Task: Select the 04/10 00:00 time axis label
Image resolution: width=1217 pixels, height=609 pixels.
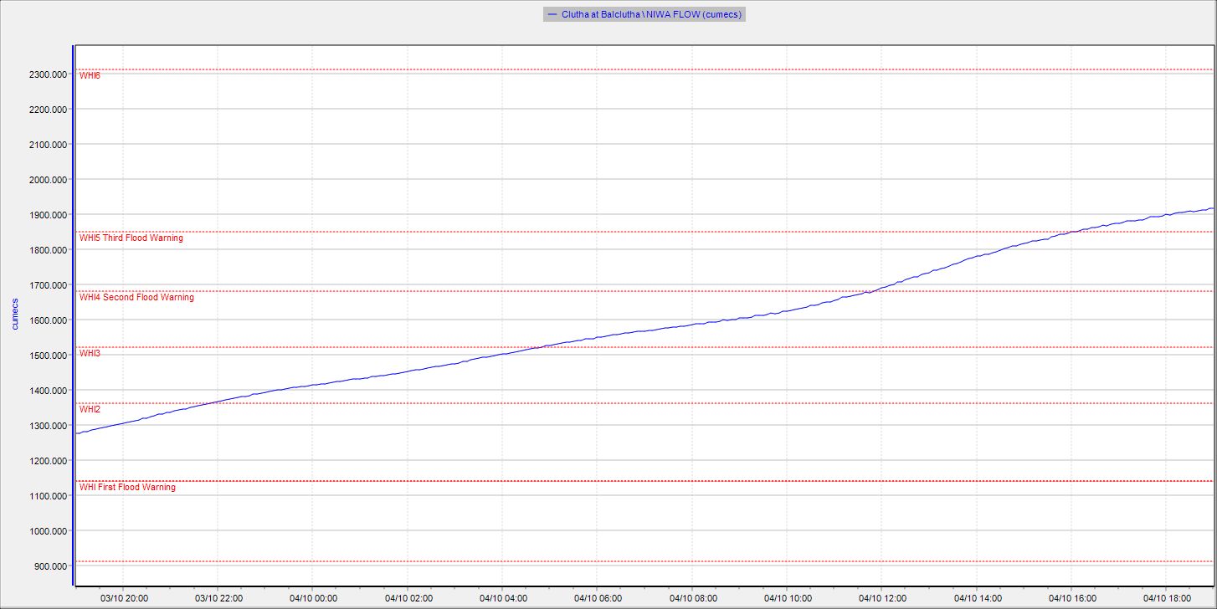Action: coord(313,598)
